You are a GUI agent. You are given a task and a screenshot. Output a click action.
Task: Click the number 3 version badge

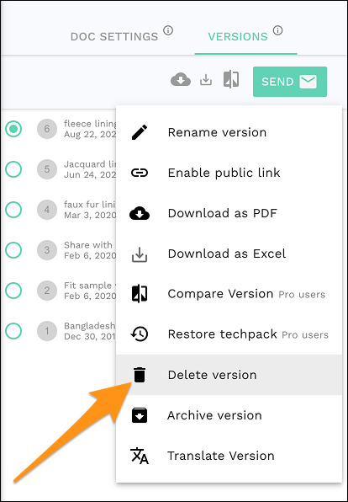(x=47, y=250)
